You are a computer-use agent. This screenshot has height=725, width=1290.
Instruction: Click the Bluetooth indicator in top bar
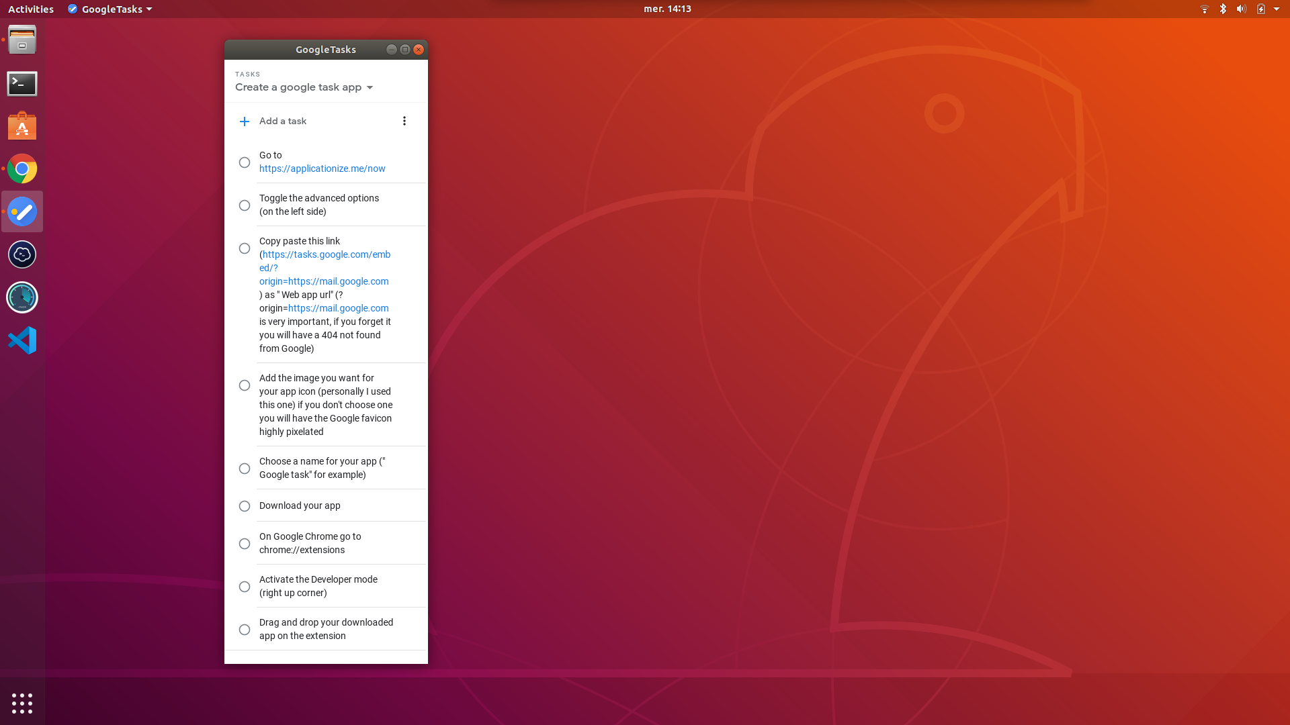click(1223, 9)
